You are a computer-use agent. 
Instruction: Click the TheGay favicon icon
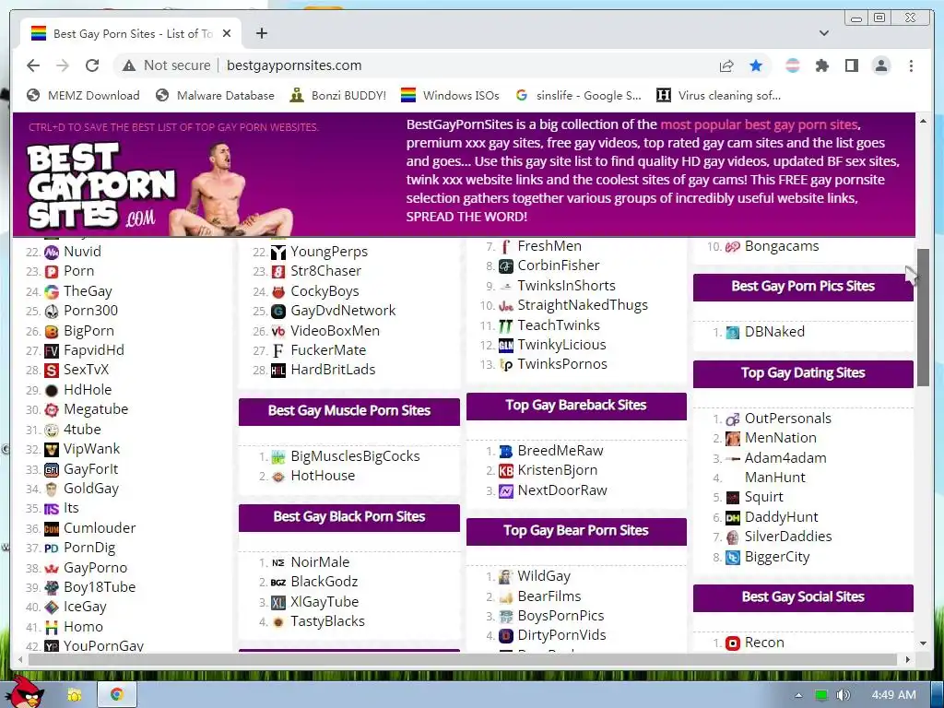point(52,292)
